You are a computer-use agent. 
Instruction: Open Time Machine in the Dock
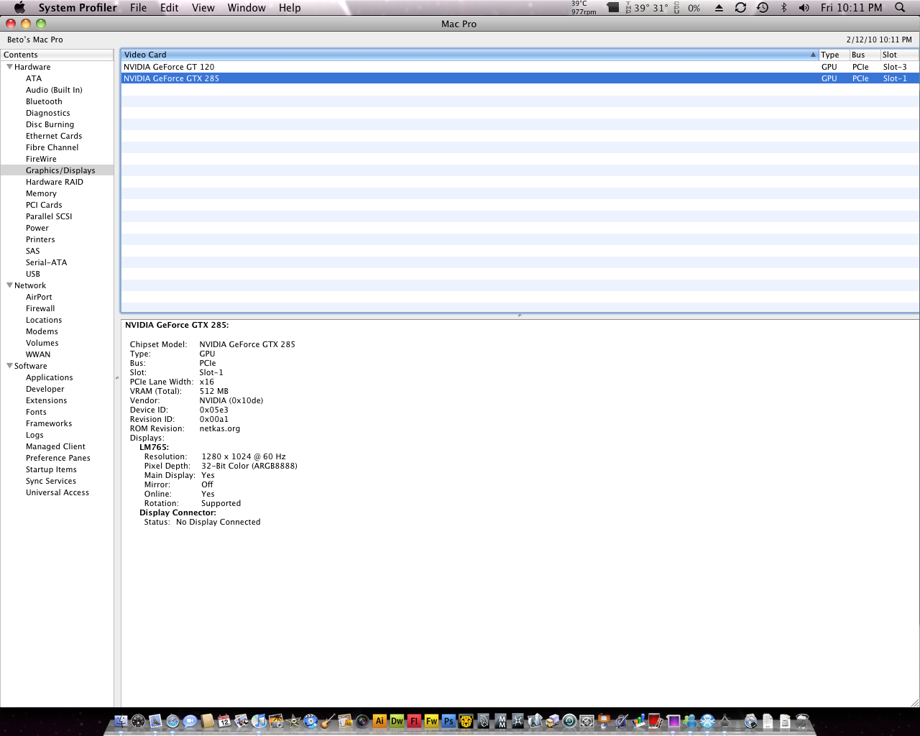click(x=569, y=721)
